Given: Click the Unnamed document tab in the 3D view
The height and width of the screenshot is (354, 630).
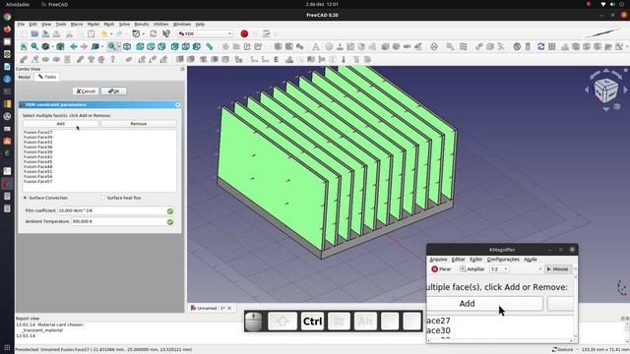Looking at the screenshot, I should 211,308.
